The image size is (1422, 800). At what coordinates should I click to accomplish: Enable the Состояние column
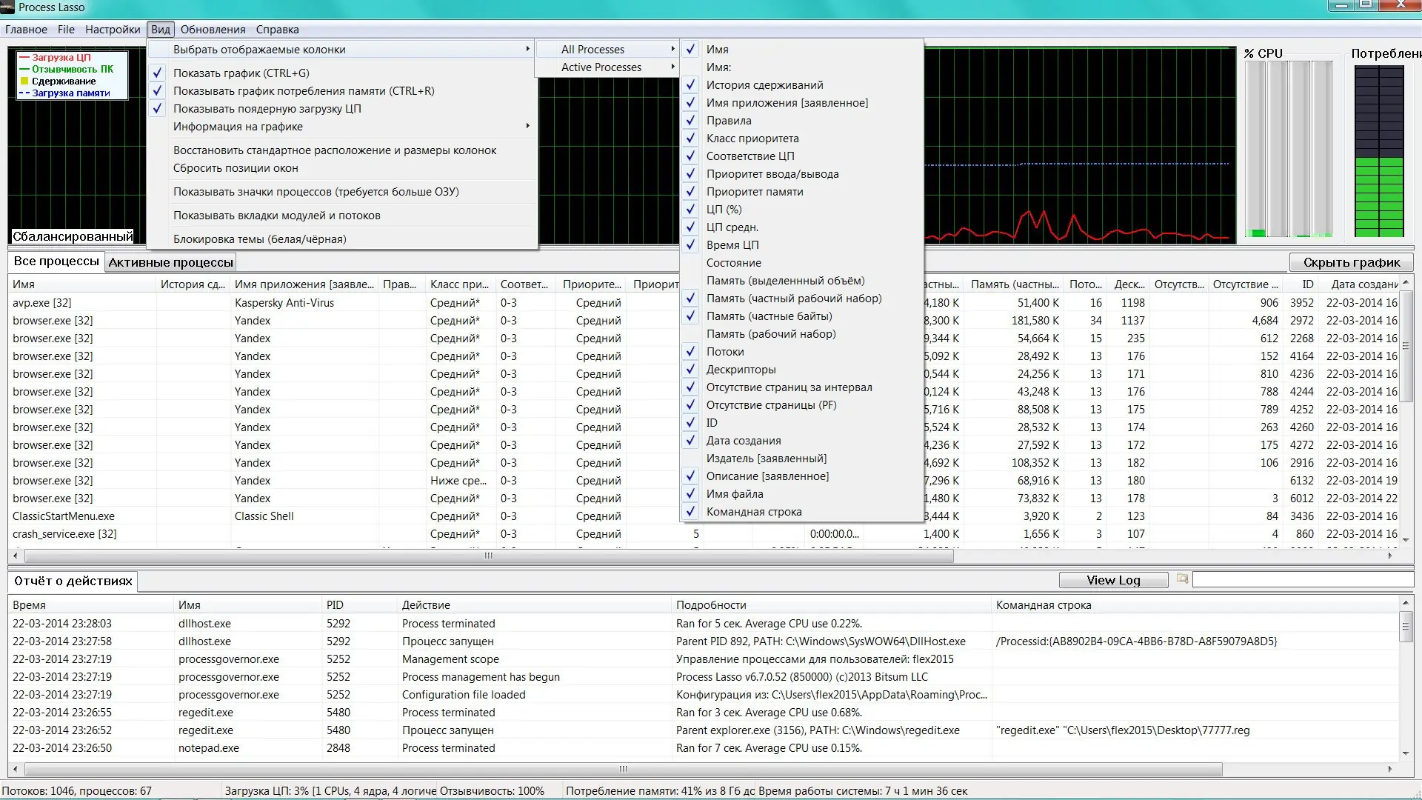pos(733,263)
